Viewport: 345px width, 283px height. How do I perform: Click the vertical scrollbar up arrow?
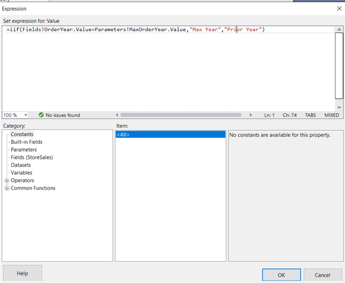[339, 29]
